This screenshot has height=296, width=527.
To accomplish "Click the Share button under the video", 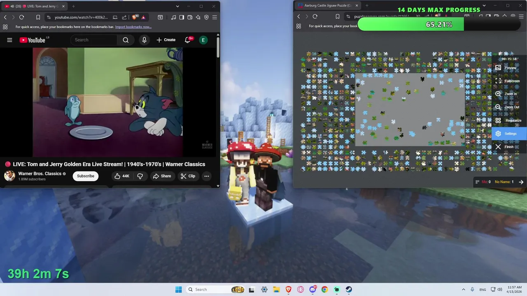I will (x=162, y=176).
